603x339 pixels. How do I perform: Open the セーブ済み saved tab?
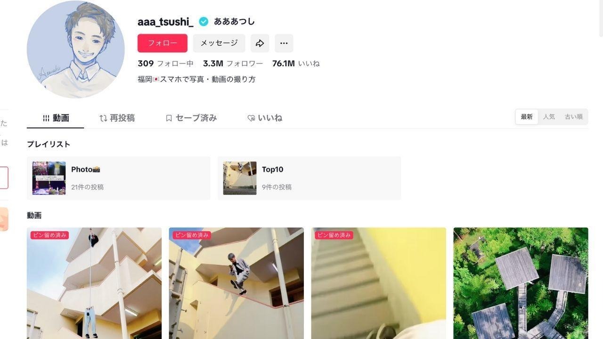[x=191, y=118]
